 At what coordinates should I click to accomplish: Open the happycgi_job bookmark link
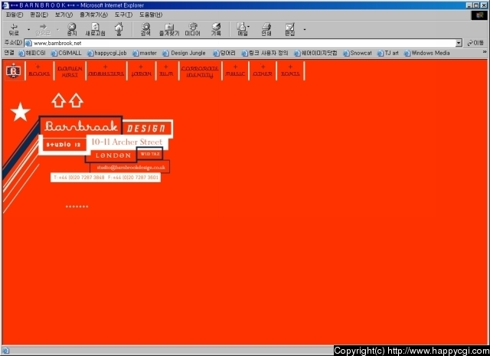(107, 53)
